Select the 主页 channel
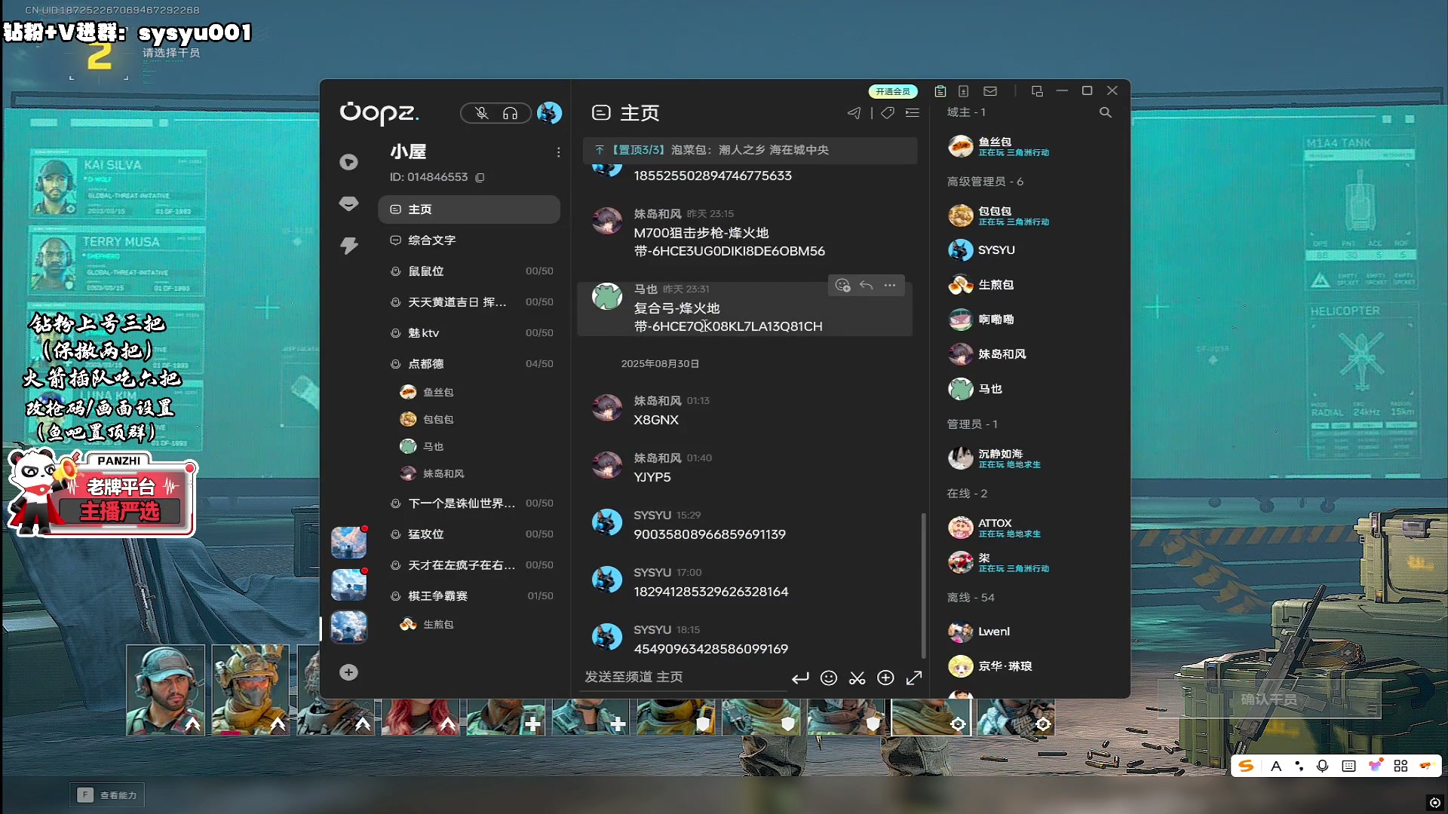 click(469, 210)
